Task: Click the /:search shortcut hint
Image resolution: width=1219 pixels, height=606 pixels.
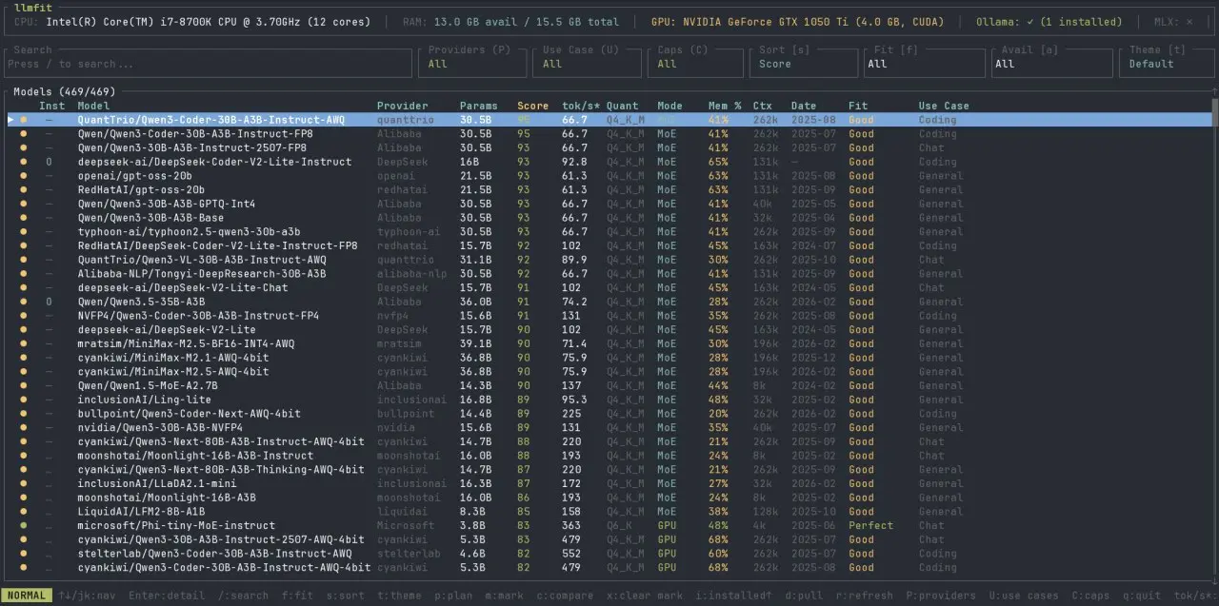Action: (x=243, y=596)
